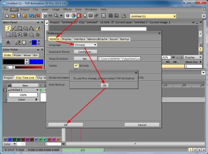Switch to the Display preferences tab
208x154 pixels.
tap(67, 39)
